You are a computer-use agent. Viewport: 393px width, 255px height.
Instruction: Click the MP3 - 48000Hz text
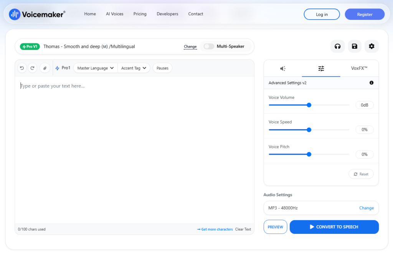point(283,208)
